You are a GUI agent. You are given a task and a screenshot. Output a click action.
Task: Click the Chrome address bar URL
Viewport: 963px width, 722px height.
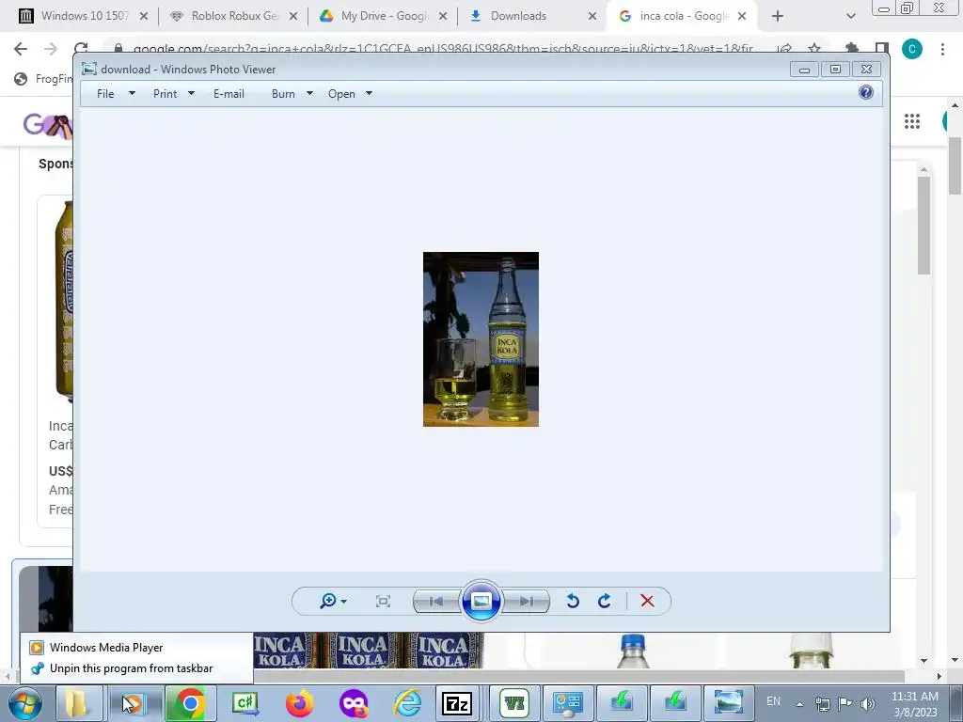coord(442,49)
